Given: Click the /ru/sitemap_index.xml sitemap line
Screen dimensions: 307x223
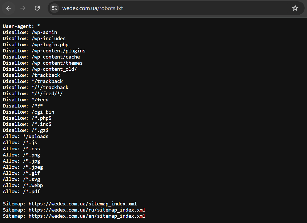Looking at the screenshot, I should click(x=74, y=210).
